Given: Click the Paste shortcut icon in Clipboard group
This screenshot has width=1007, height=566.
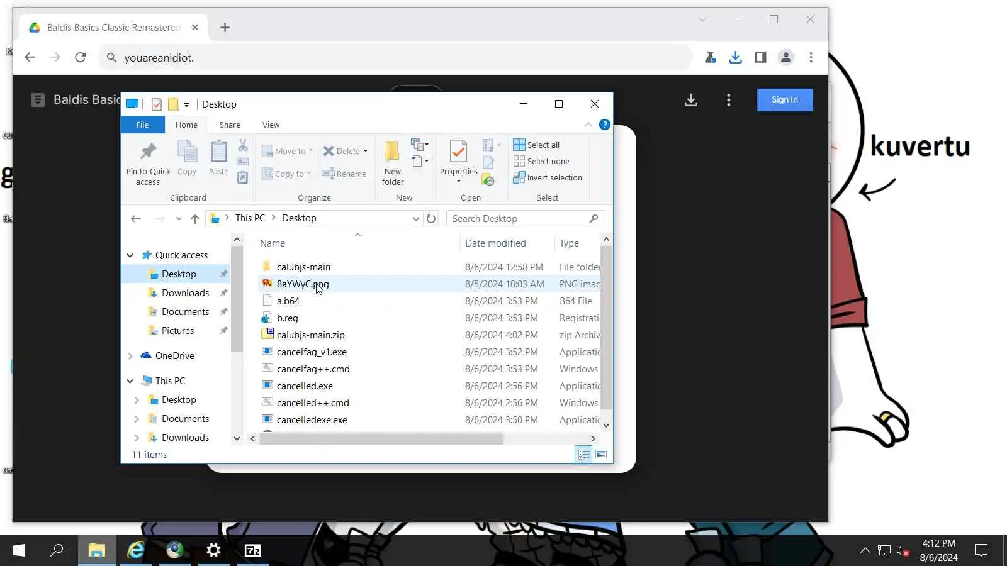Looking at the screenshot, I should 243,178.
